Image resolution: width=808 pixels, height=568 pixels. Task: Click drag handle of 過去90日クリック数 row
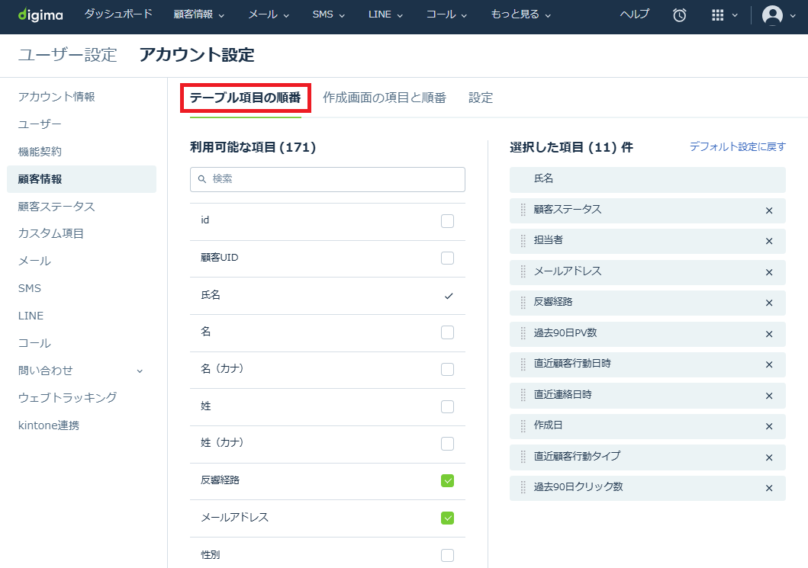click(523, 487)
